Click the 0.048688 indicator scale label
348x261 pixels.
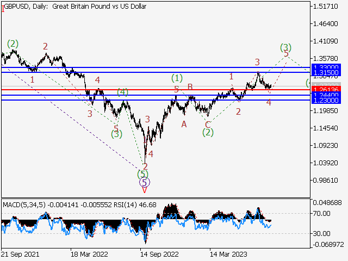click(327, 202)
